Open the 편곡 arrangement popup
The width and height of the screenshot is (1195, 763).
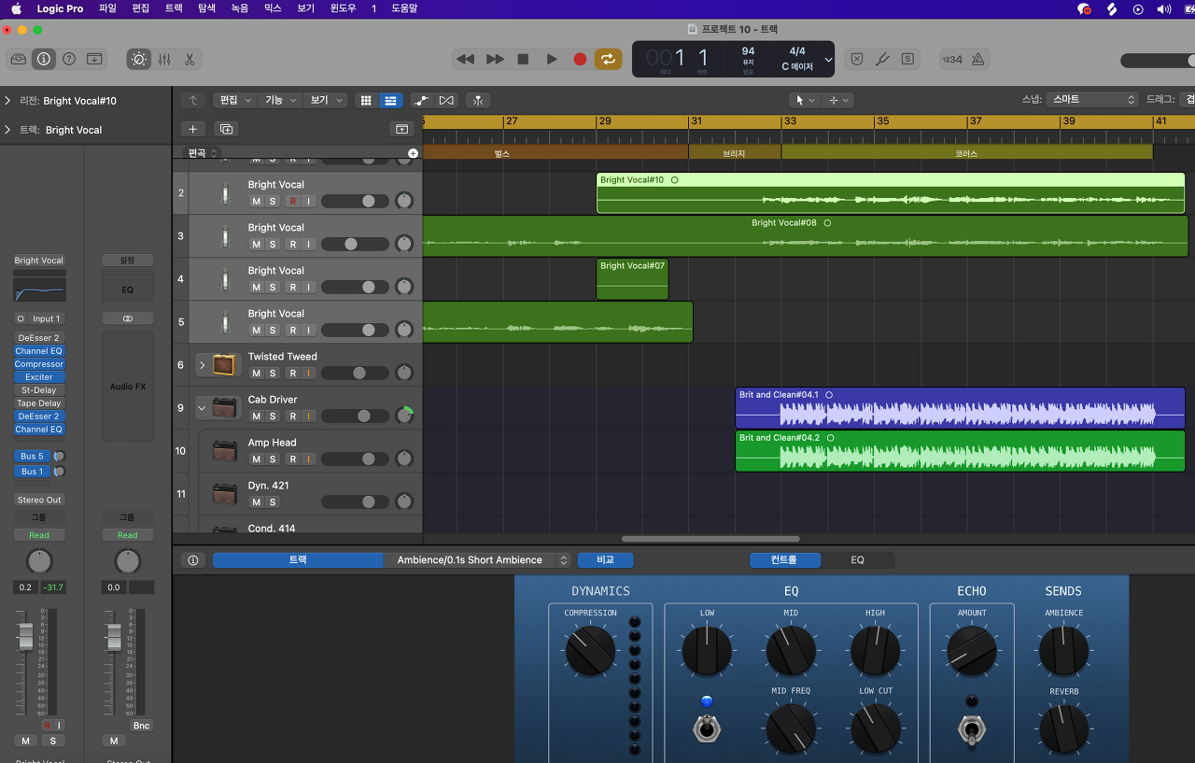point(203,152)
